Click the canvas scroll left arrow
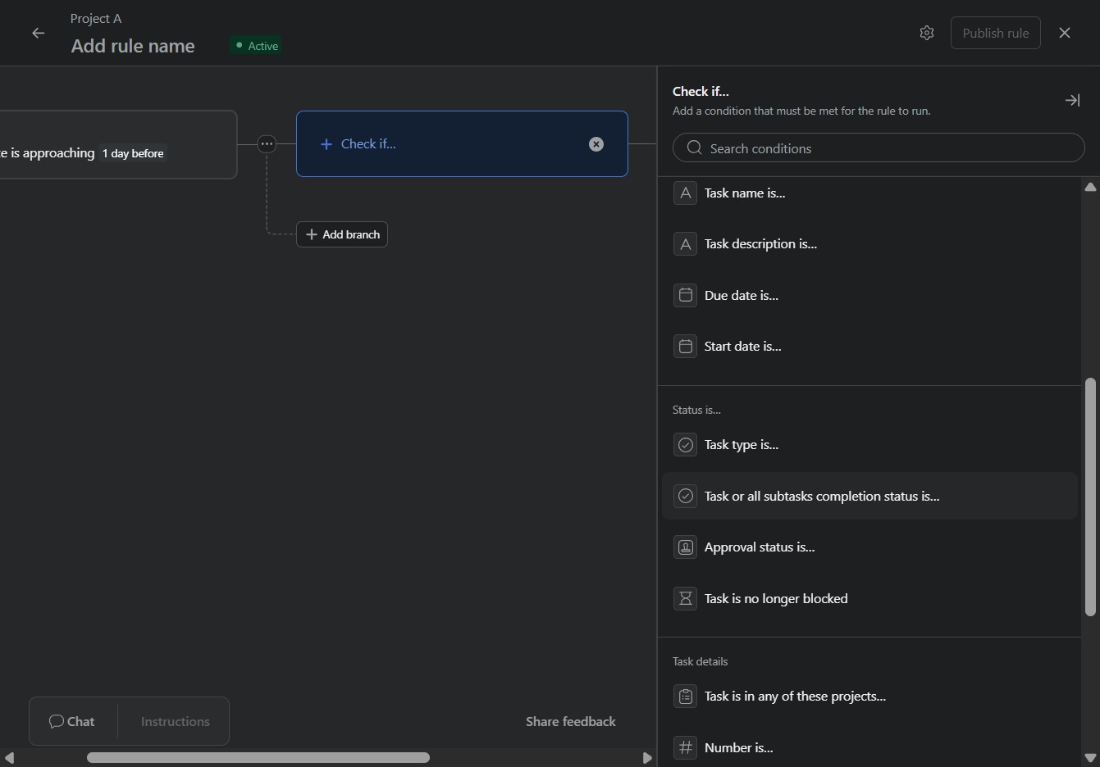Image resolution: width=1100 pixels, height=767 pixels. pyautogui.click(x=9, y=758)
